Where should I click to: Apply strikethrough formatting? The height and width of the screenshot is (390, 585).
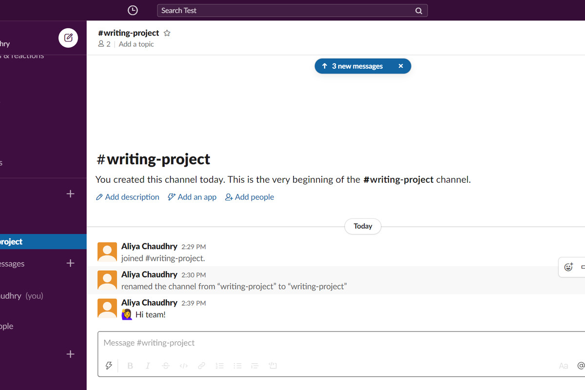pos(166,366)
